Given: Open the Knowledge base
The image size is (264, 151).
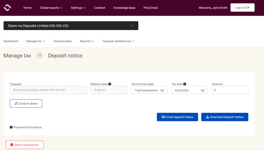Looking at the screenshot, I should [124, 8].
